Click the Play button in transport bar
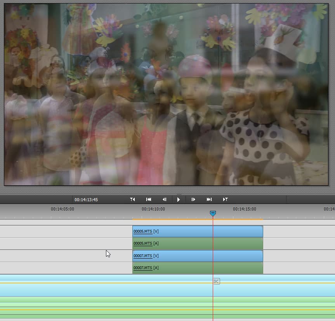Viewport: 335px width, 321px height. point(179,200)
